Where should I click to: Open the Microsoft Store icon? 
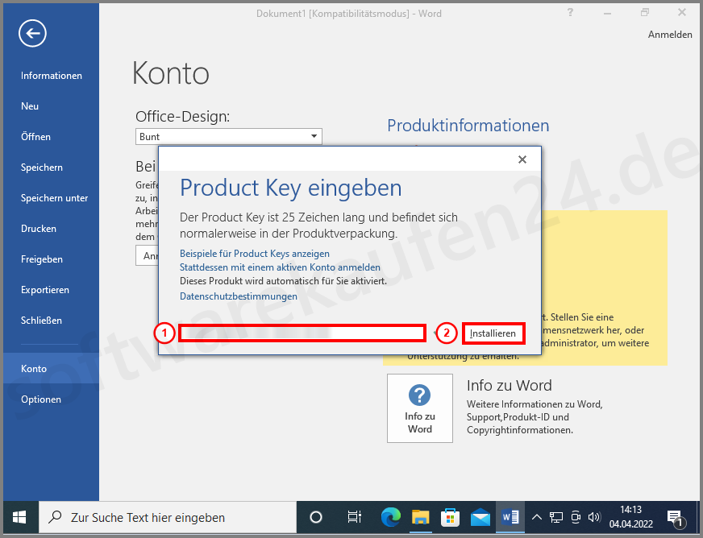450,518
